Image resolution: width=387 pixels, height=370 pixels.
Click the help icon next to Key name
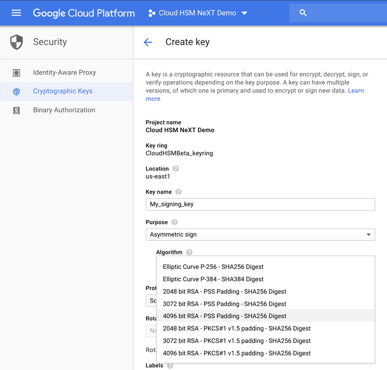(x=178, y=192)
